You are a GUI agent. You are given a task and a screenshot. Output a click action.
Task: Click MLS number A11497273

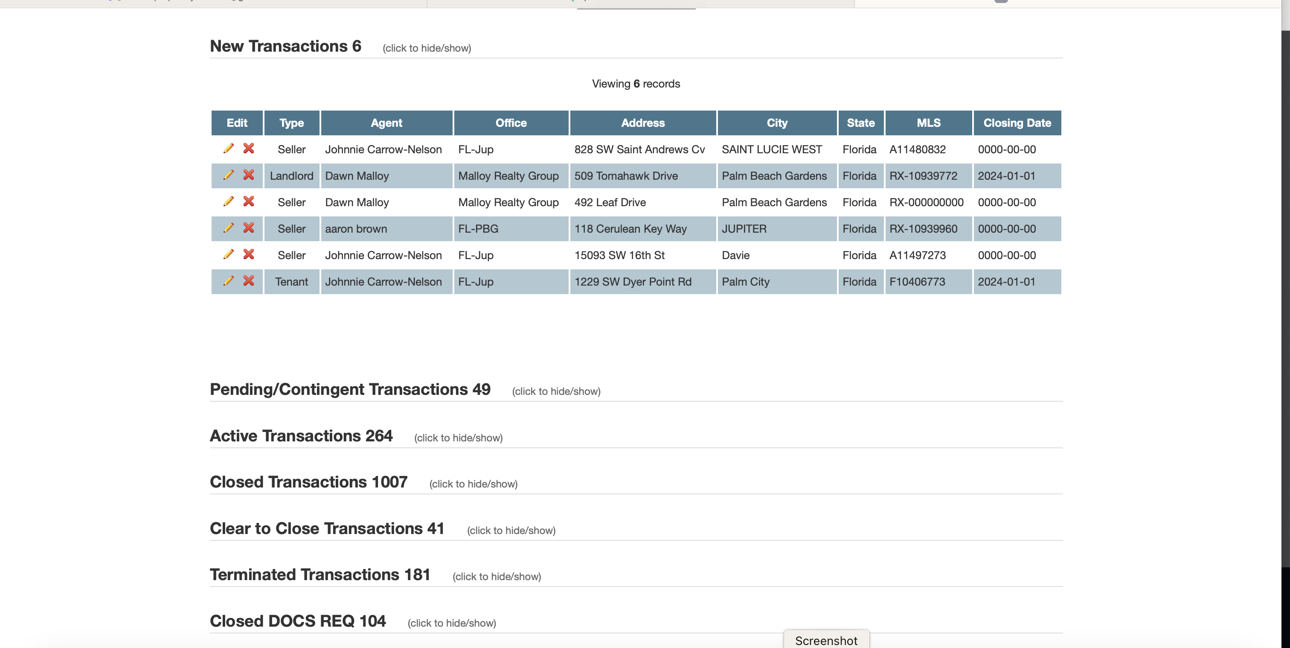coord(918,256)
